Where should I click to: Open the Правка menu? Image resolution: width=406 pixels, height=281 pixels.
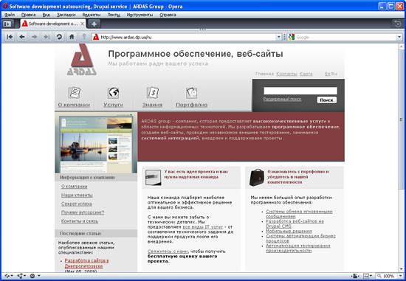click(x=29, y=15)
